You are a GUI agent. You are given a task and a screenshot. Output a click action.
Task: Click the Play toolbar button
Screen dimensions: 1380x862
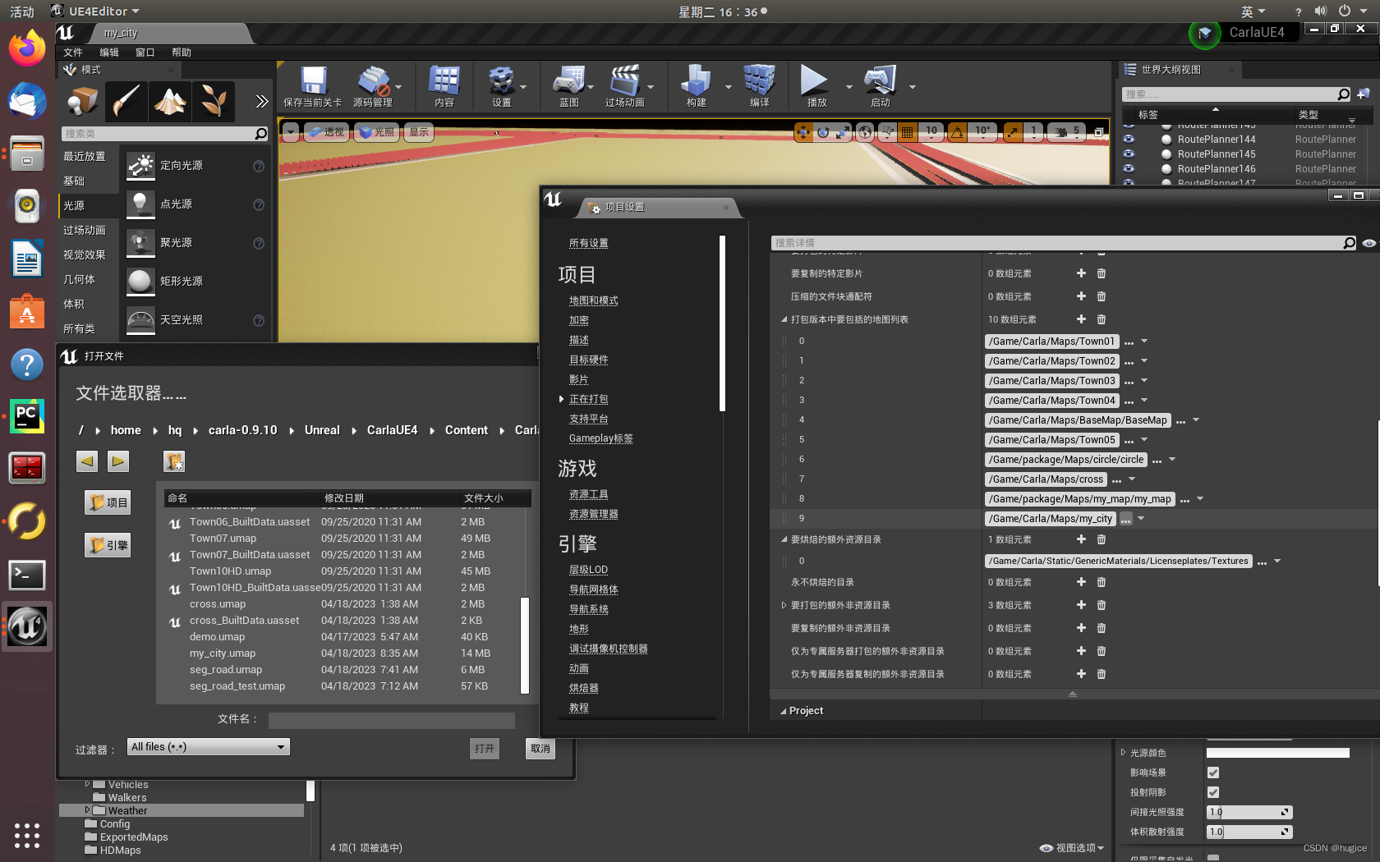pos(815,82)
